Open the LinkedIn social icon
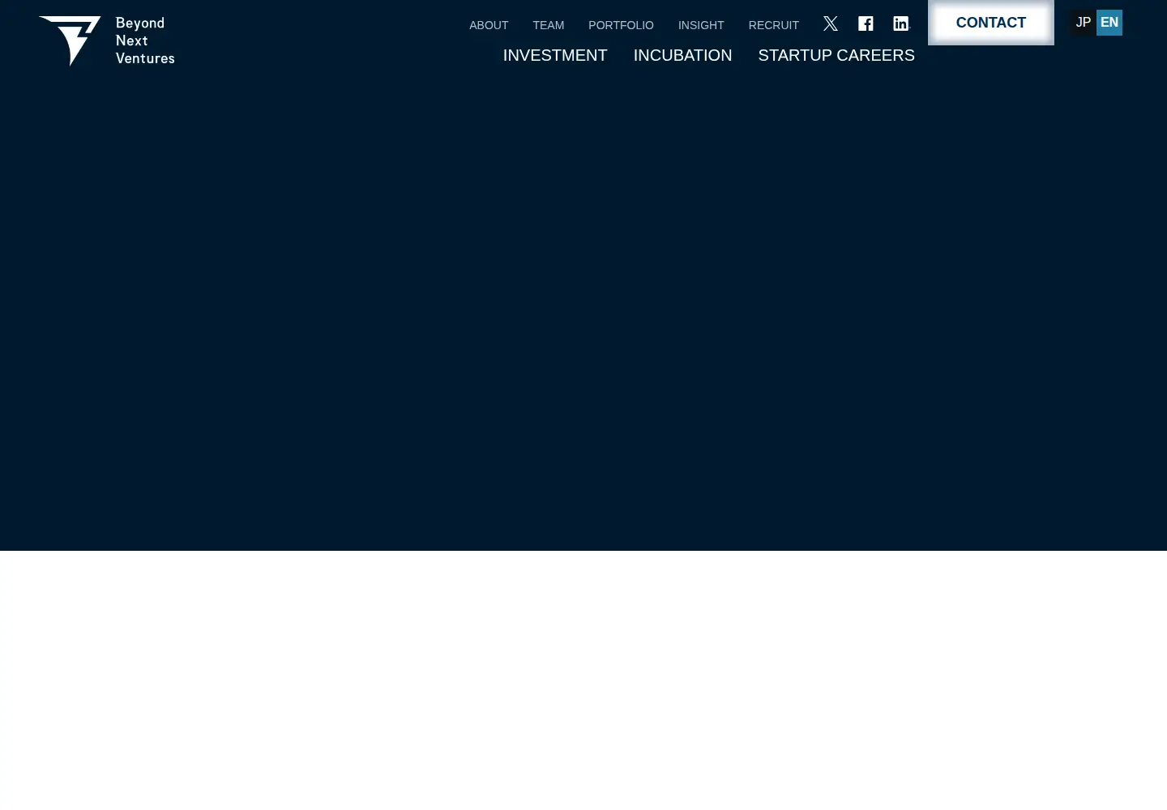 click(901, 23)
